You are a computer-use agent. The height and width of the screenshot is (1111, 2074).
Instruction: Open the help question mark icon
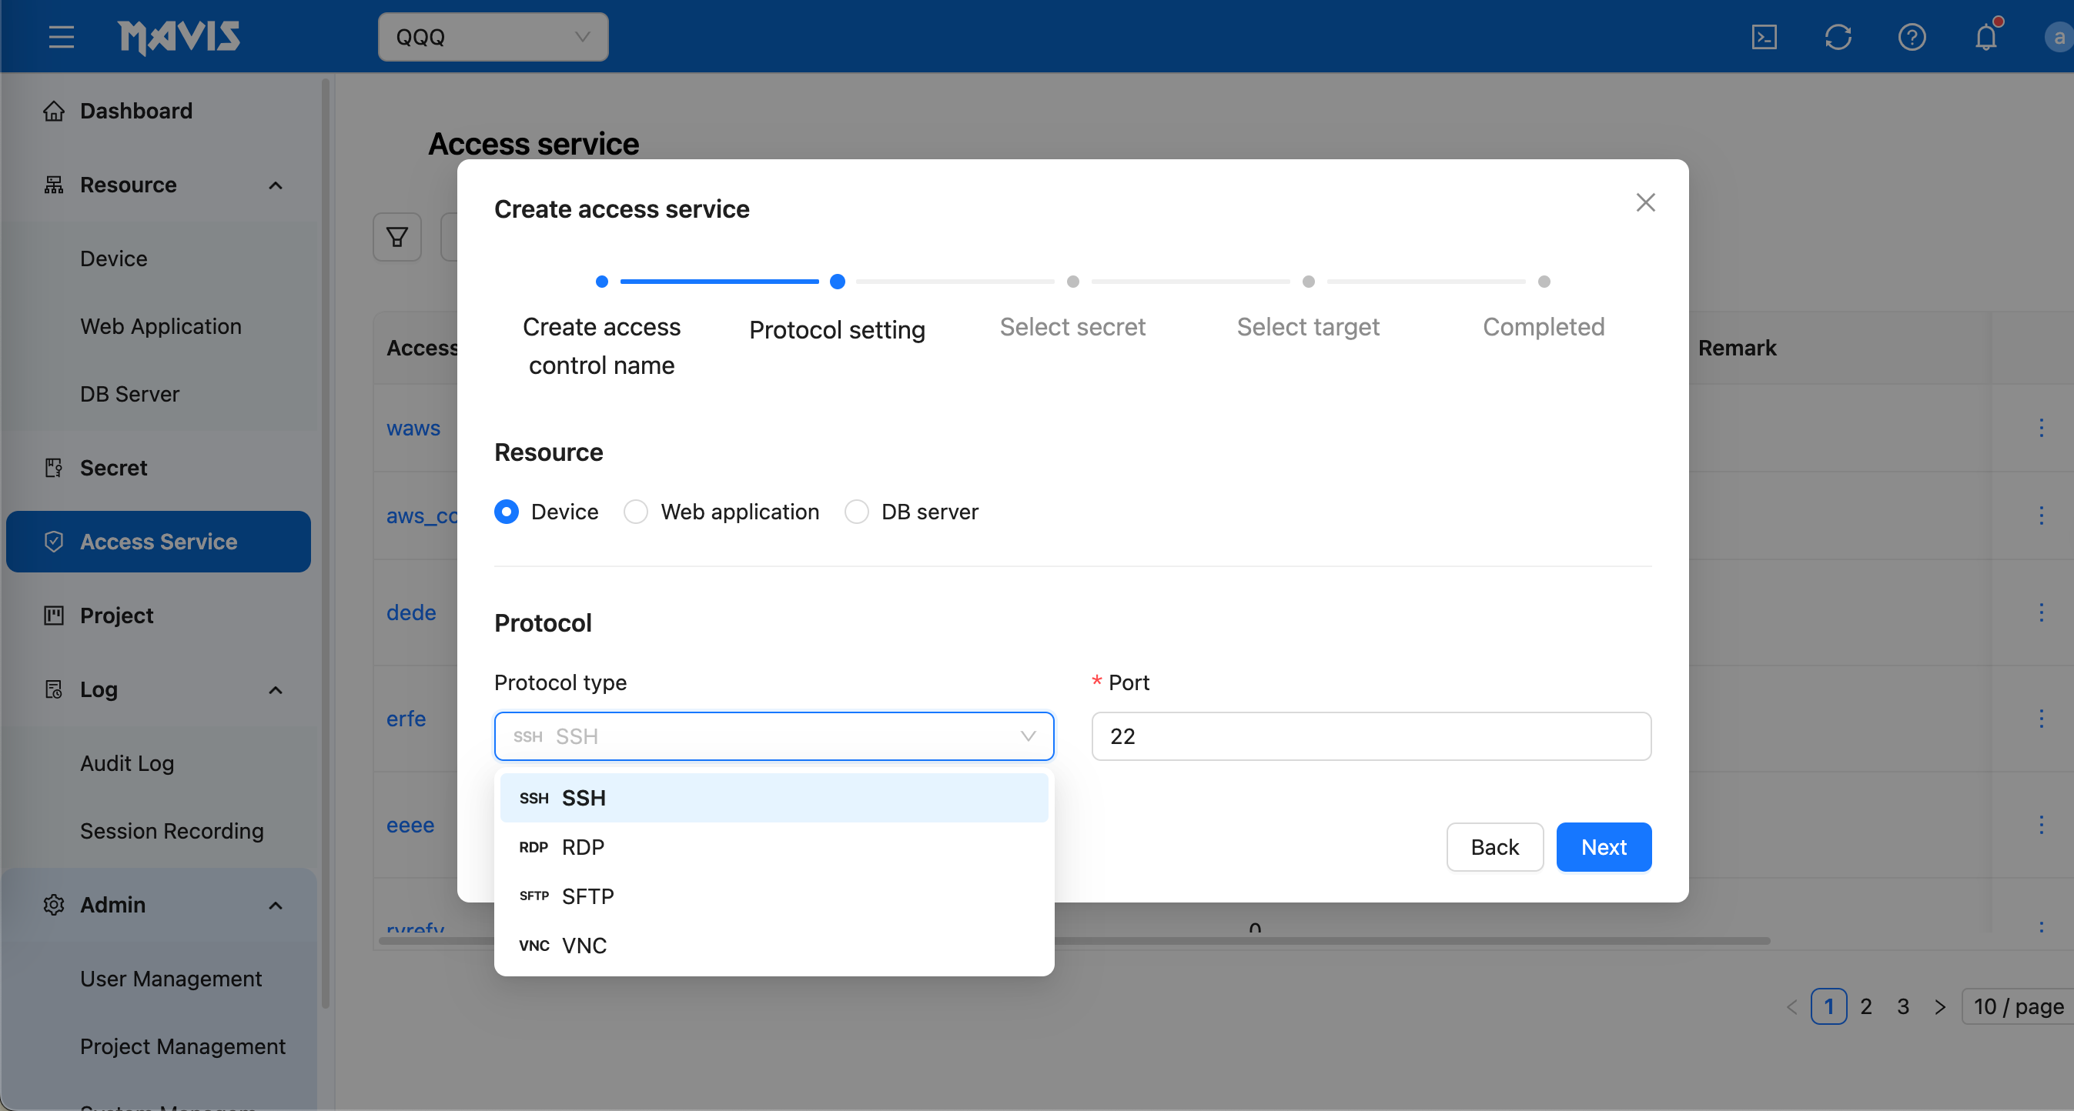[x=1912, y=37]
